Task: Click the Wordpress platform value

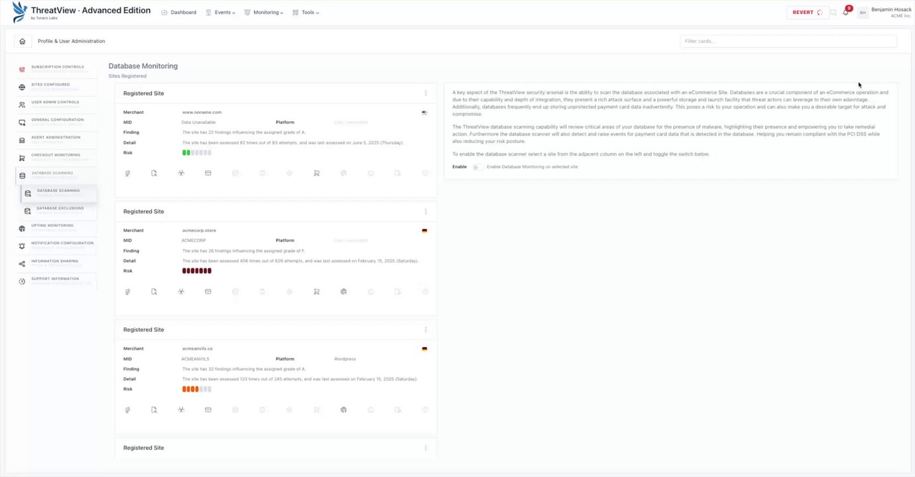Action: (345, 359)
